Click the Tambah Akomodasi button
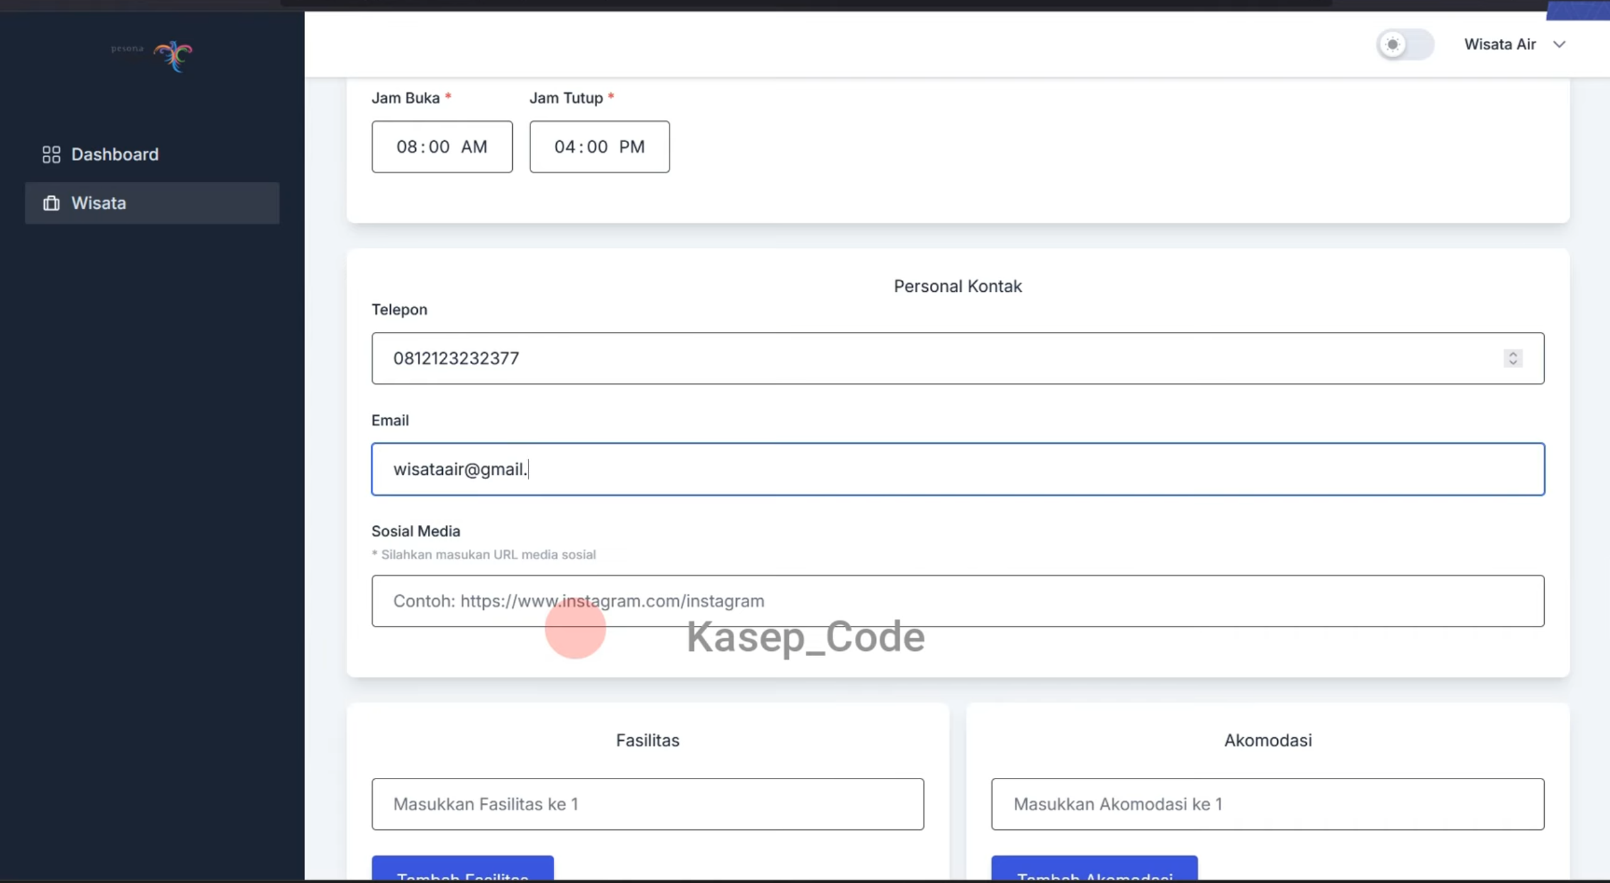1610x883 pixels. point(1094,869)
